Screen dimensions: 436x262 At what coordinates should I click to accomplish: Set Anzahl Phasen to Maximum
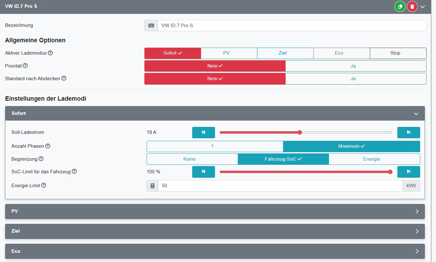coord(352,146)
